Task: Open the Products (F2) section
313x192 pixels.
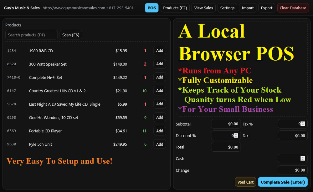Action: tap(175, 8)
